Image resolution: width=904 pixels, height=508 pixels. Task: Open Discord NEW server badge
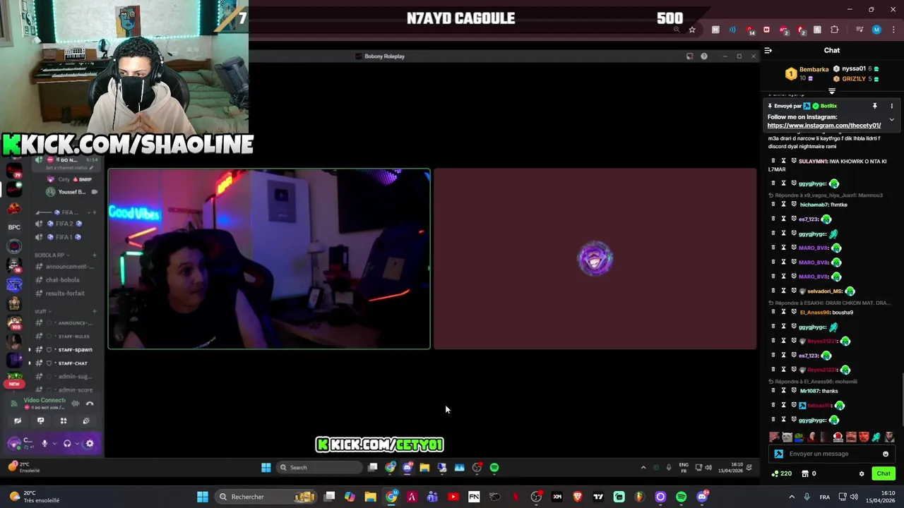point(14,384)
